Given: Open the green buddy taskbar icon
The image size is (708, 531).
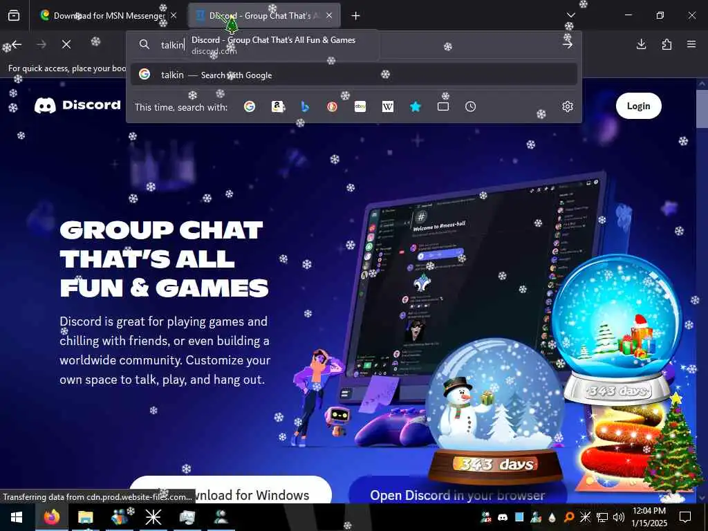Looking at the screenshot, I should coord(221,517).
